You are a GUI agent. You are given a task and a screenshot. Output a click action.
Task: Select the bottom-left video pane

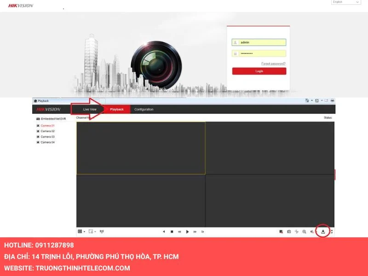click(x=141, y=201)
